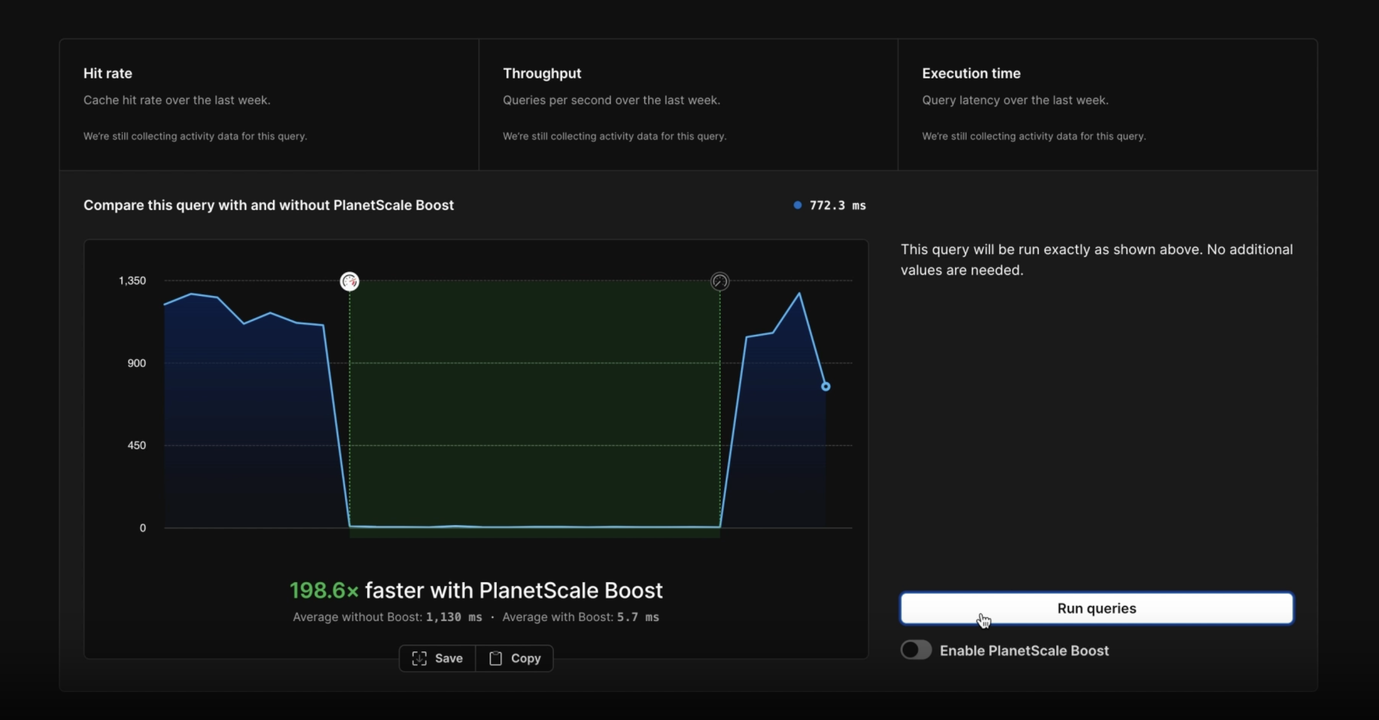Click the 'Execution time' heading
Screen dimensions: 1379x720
(971, 74)
